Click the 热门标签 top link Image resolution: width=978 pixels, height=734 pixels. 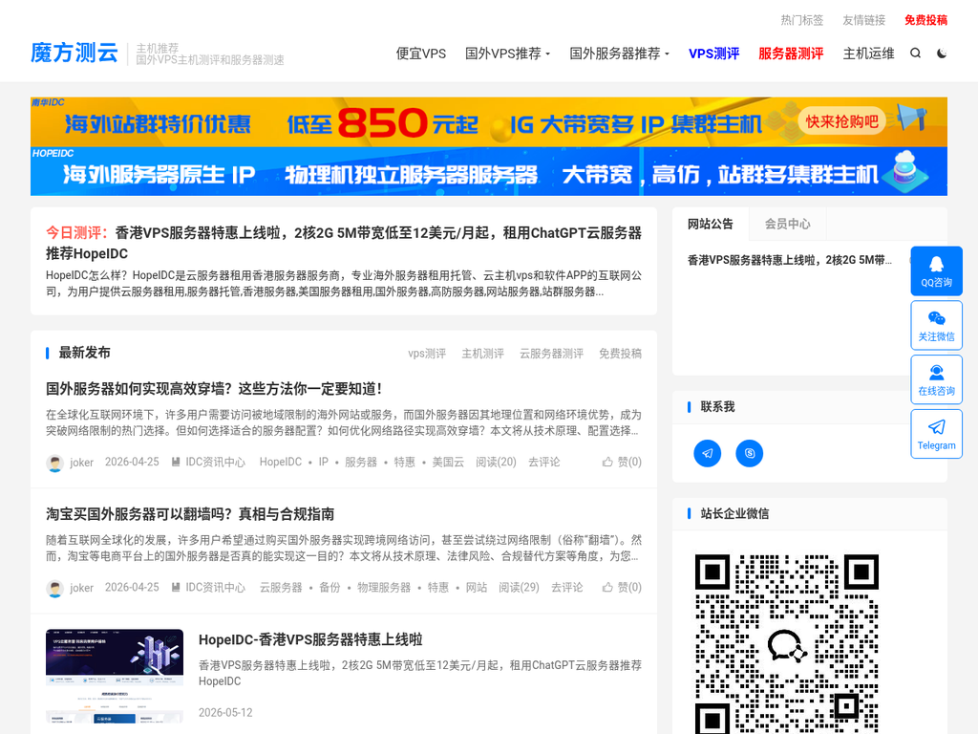tap(802, 21)
